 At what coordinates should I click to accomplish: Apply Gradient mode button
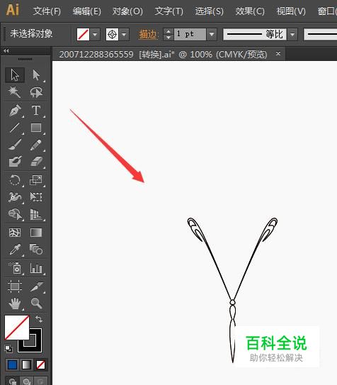point(26,364)
